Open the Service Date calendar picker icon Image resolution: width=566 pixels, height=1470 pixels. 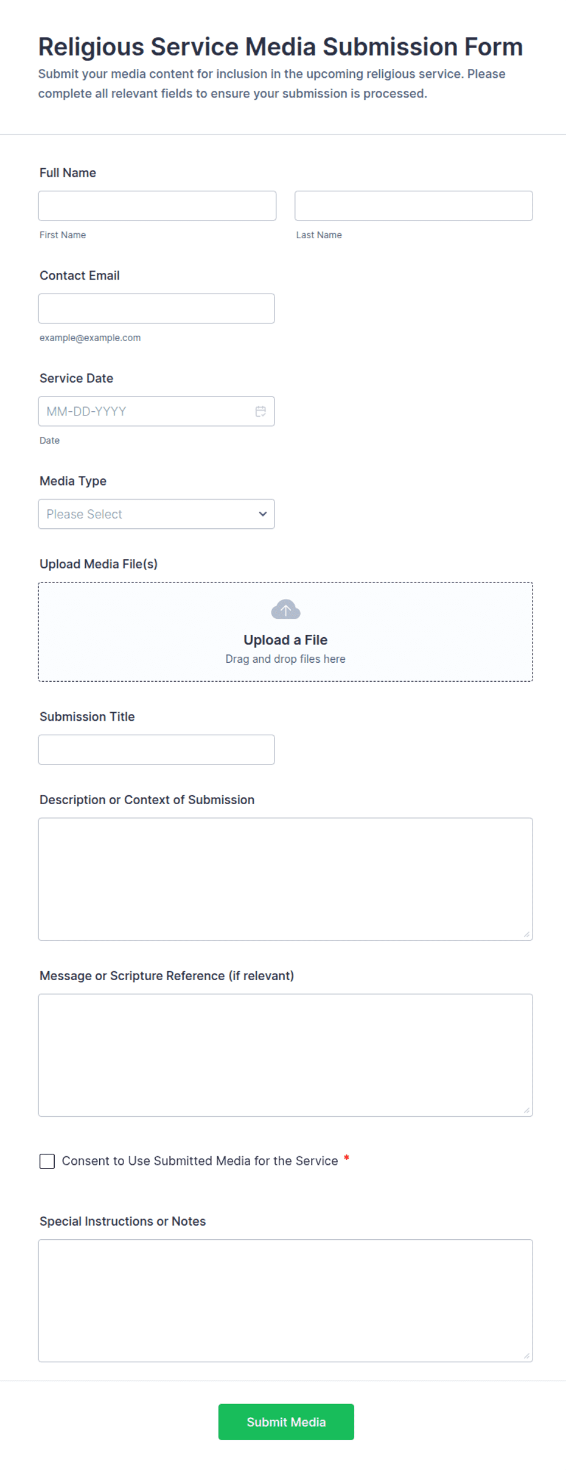(x=260, y=411)
